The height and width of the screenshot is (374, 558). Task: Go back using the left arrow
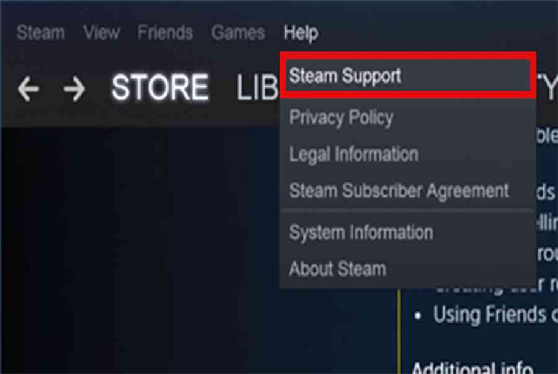tap(28, 89)
